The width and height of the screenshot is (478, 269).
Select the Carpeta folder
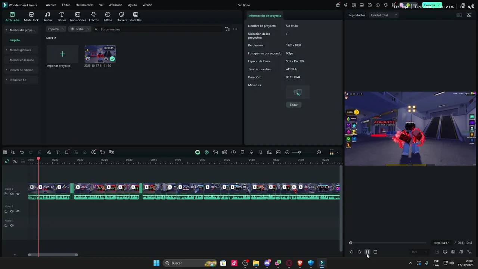[15, 40]
